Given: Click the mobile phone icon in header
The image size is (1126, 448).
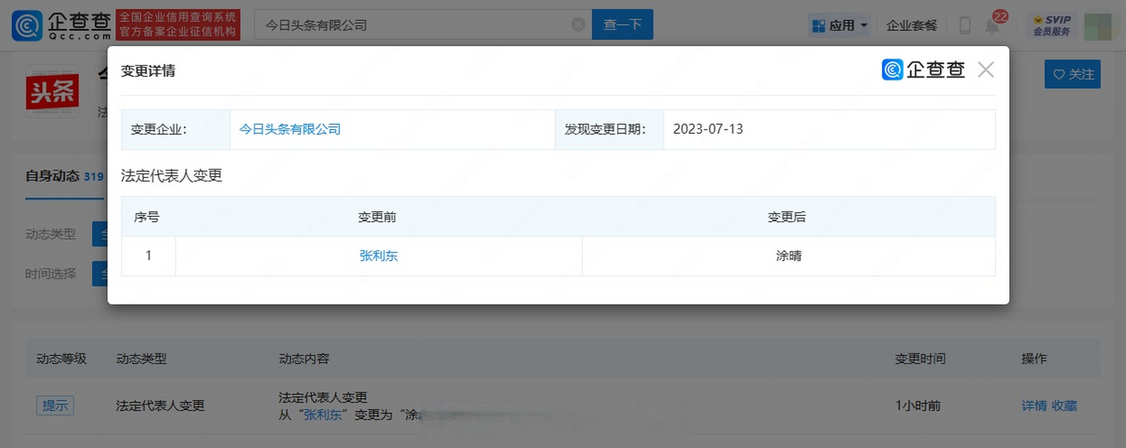Looking at the screenshot, I should pyautogui.click(x=965, y=25).
